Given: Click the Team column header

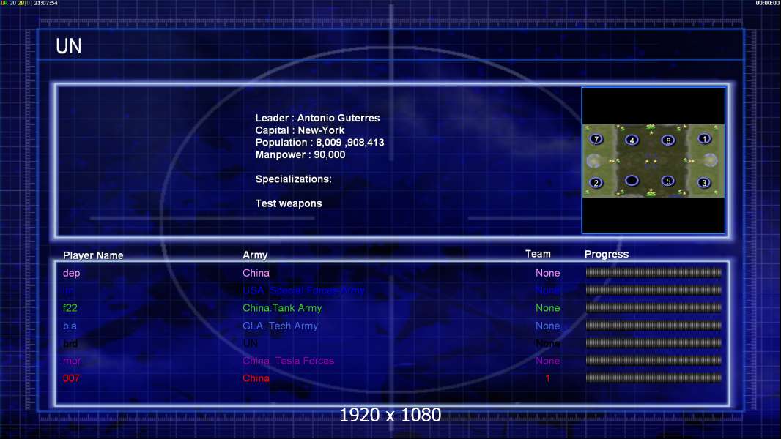Looking at the screenshot, I should pyautogui.click(x=538, y=254).
